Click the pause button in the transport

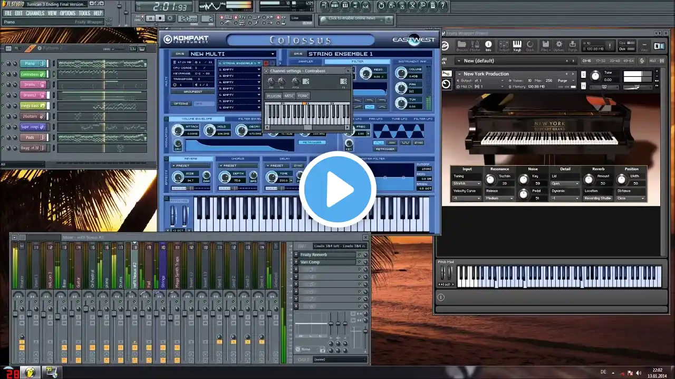coord(151,18)
